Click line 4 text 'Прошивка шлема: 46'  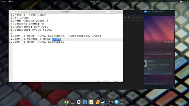tap(29, 24)
